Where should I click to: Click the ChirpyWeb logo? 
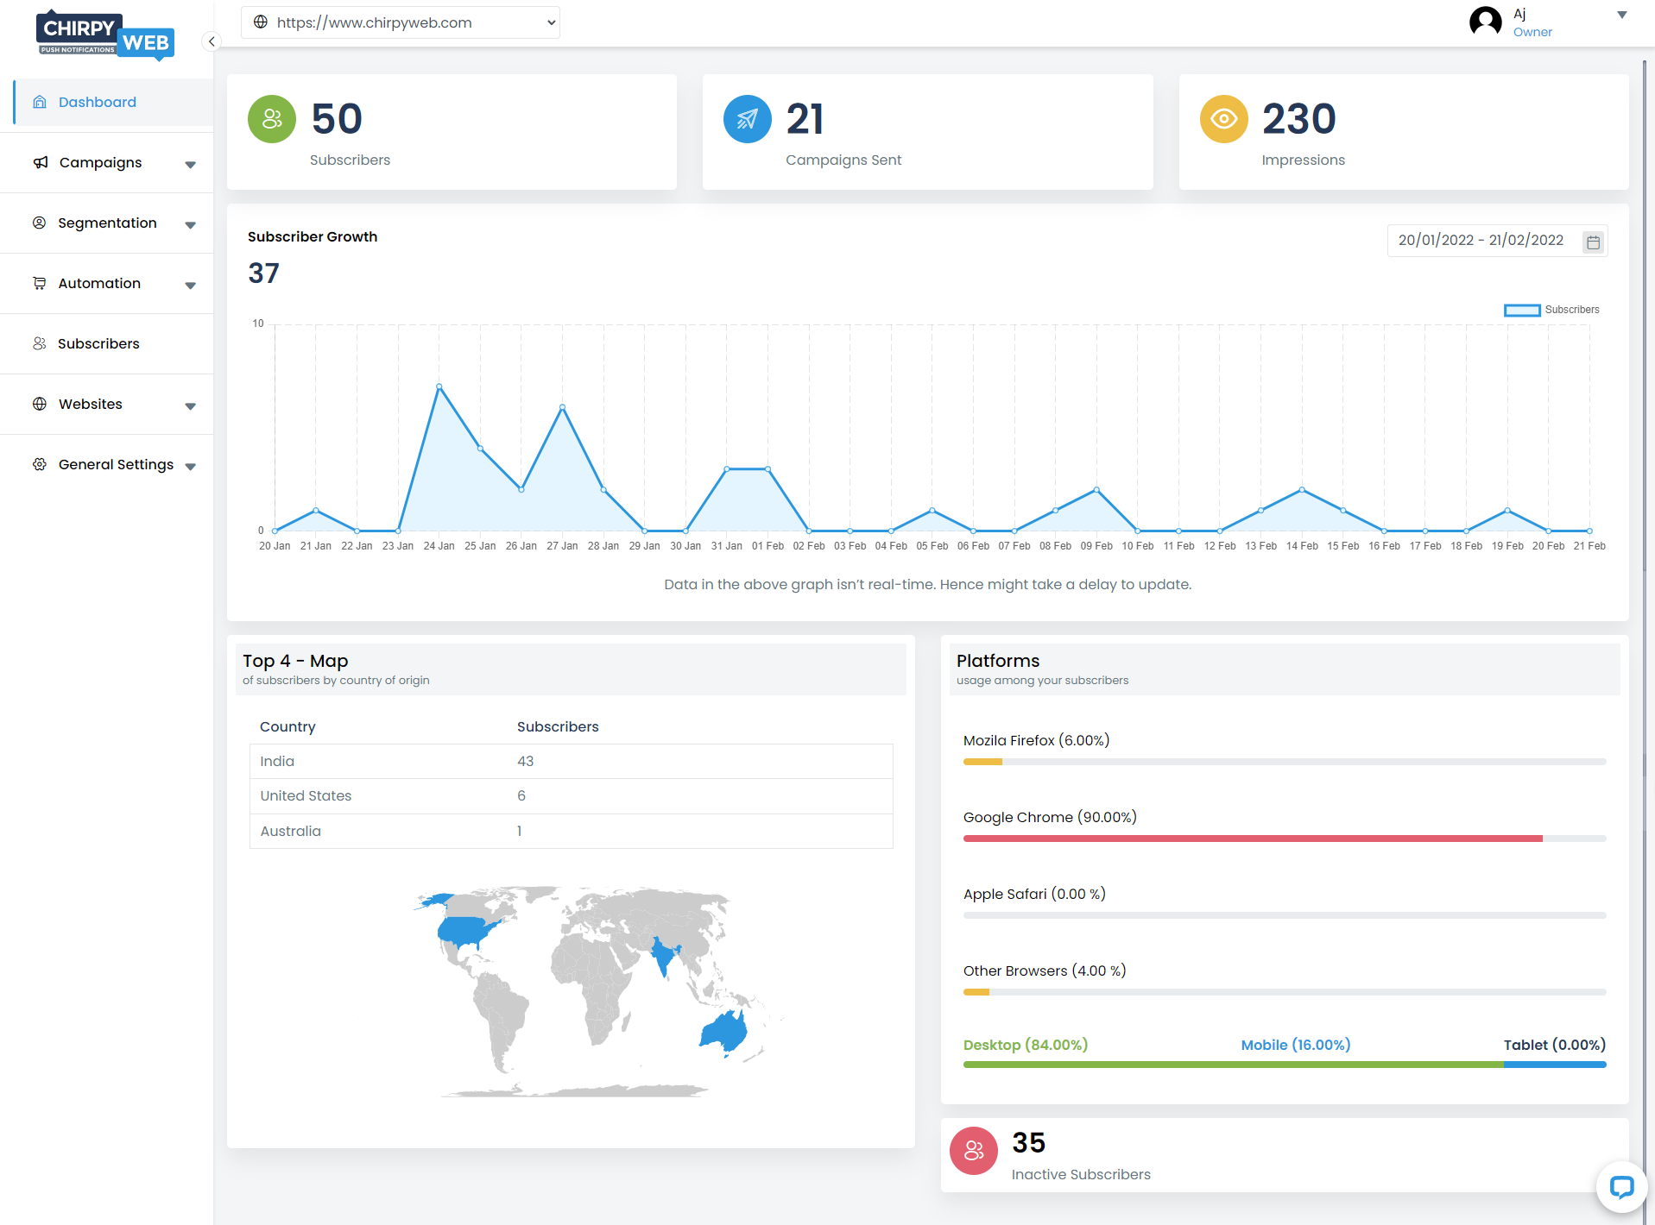click(105, 35)
